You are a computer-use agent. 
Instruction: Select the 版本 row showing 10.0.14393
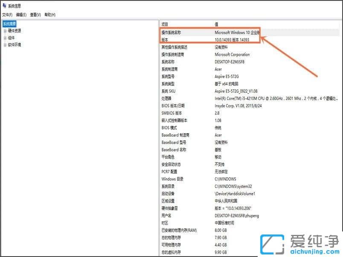192,40
